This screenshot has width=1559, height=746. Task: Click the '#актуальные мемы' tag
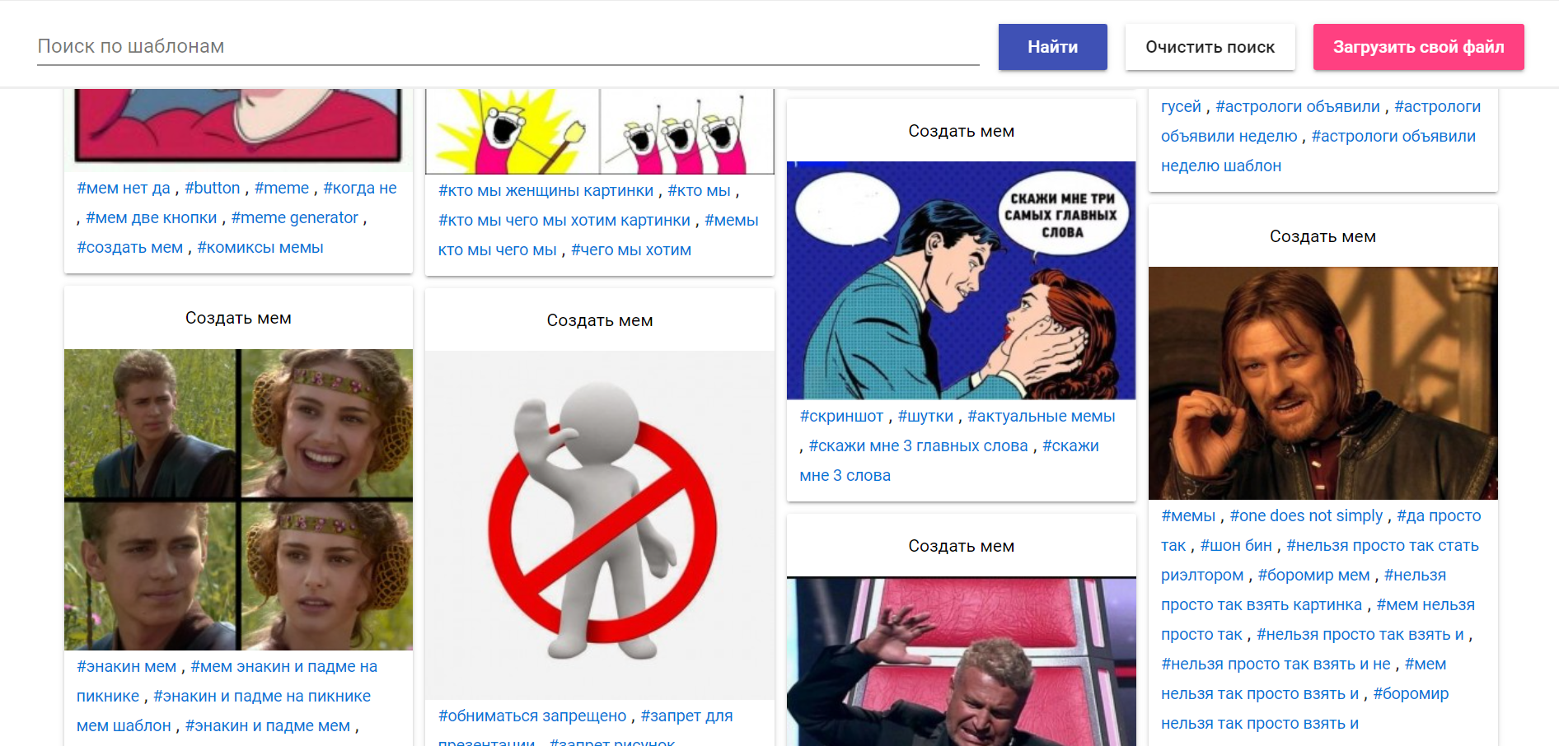(1042, 416)
